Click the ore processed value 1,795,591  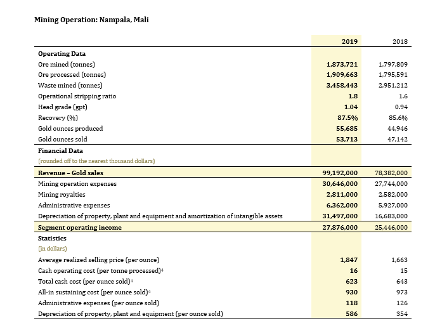393,75
